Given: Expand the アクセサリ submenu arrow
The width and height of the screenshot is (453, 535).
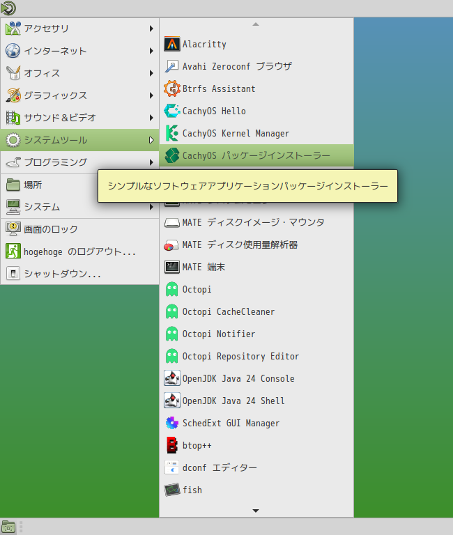Looking at the screenshot, I should [151, 29].
